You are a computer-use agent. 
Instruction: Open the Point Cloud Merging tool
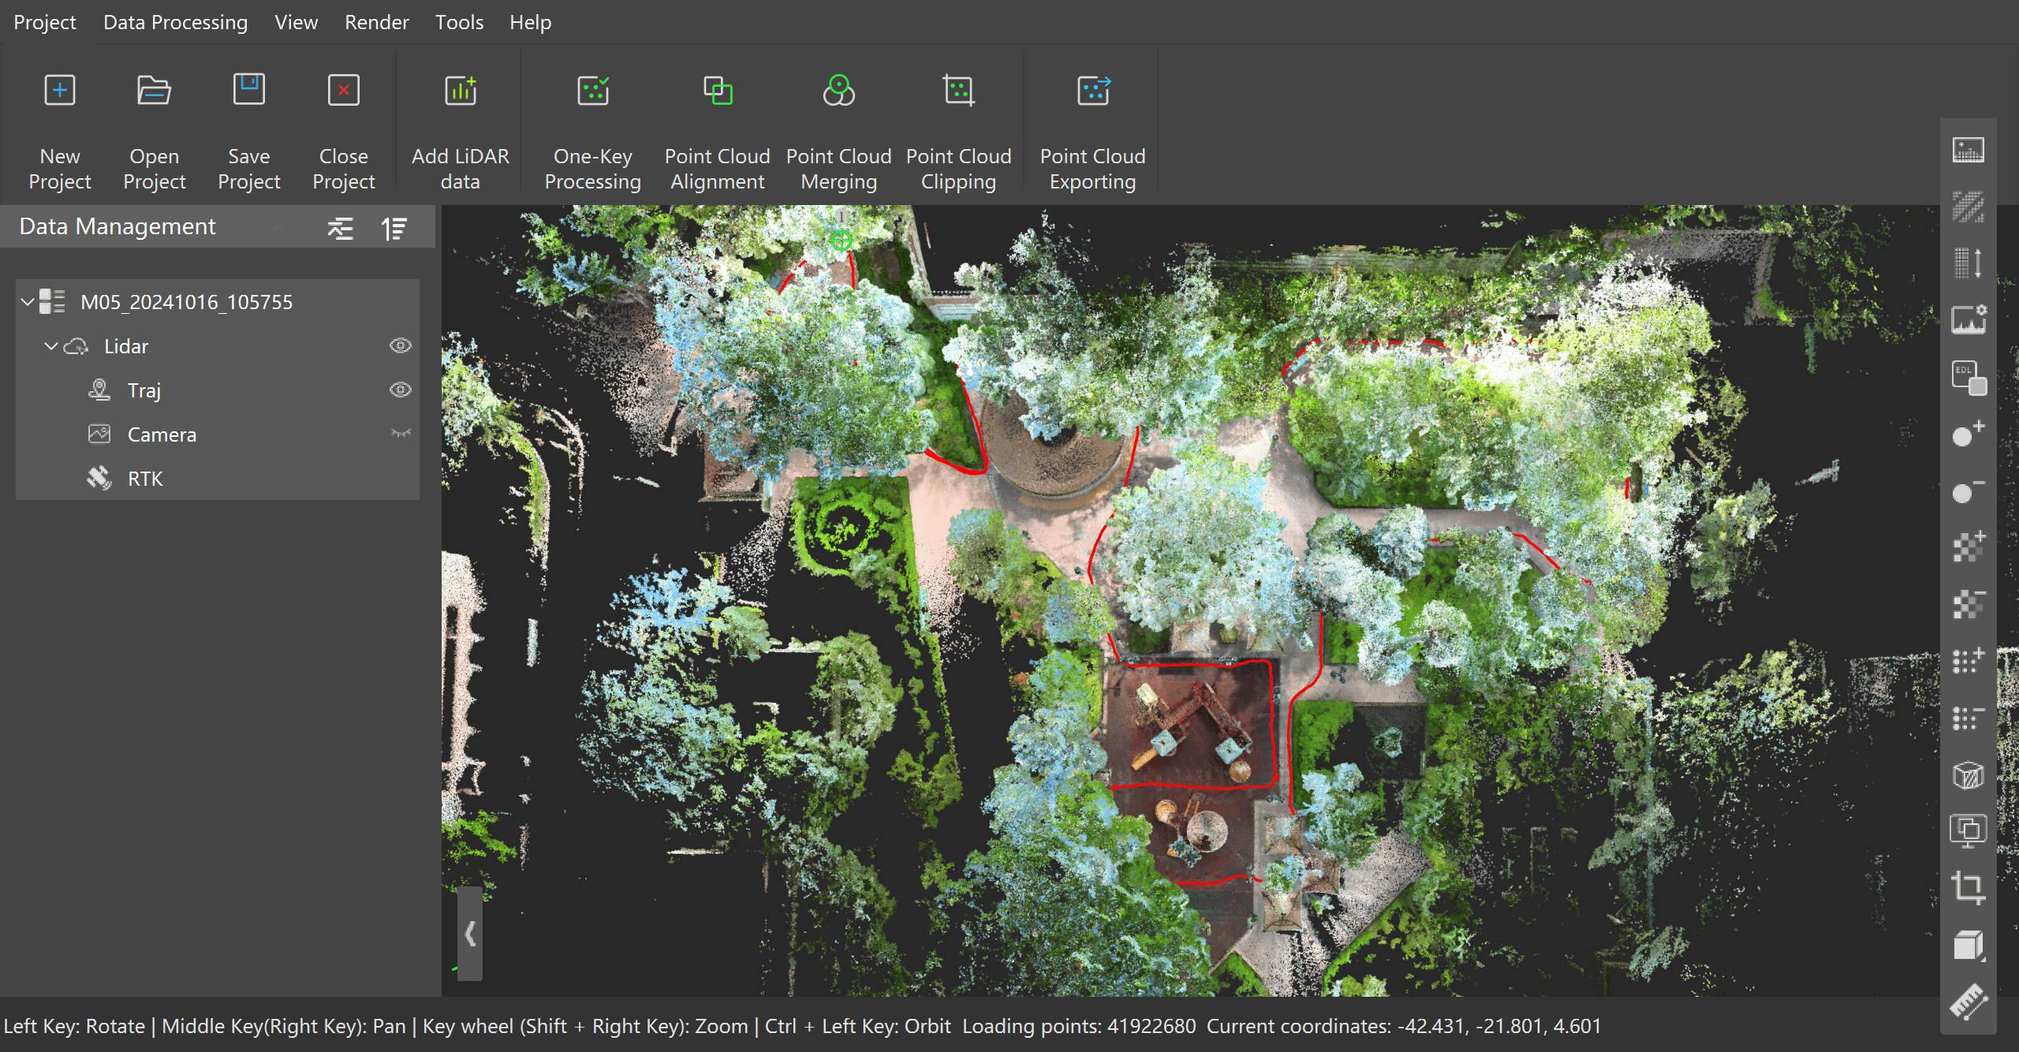pos(838,91)
